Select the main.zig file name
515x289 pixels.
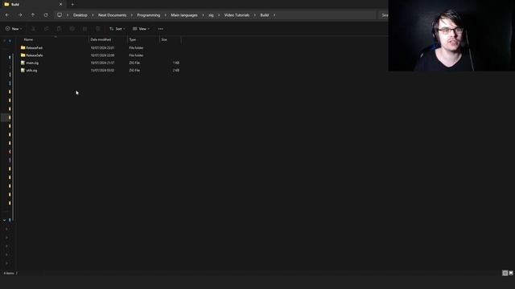tap(32, 63)
